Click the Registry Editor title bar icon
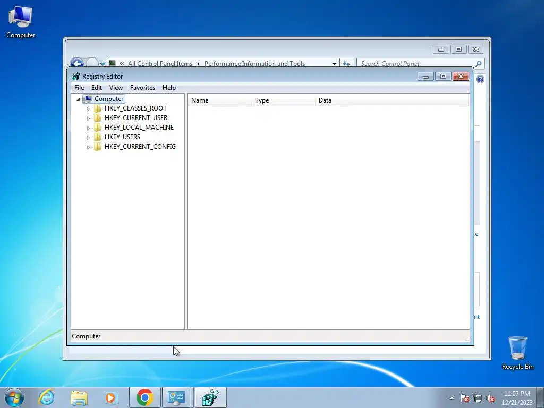Screen dimensions: 544x408 click(x=75, y=76)
